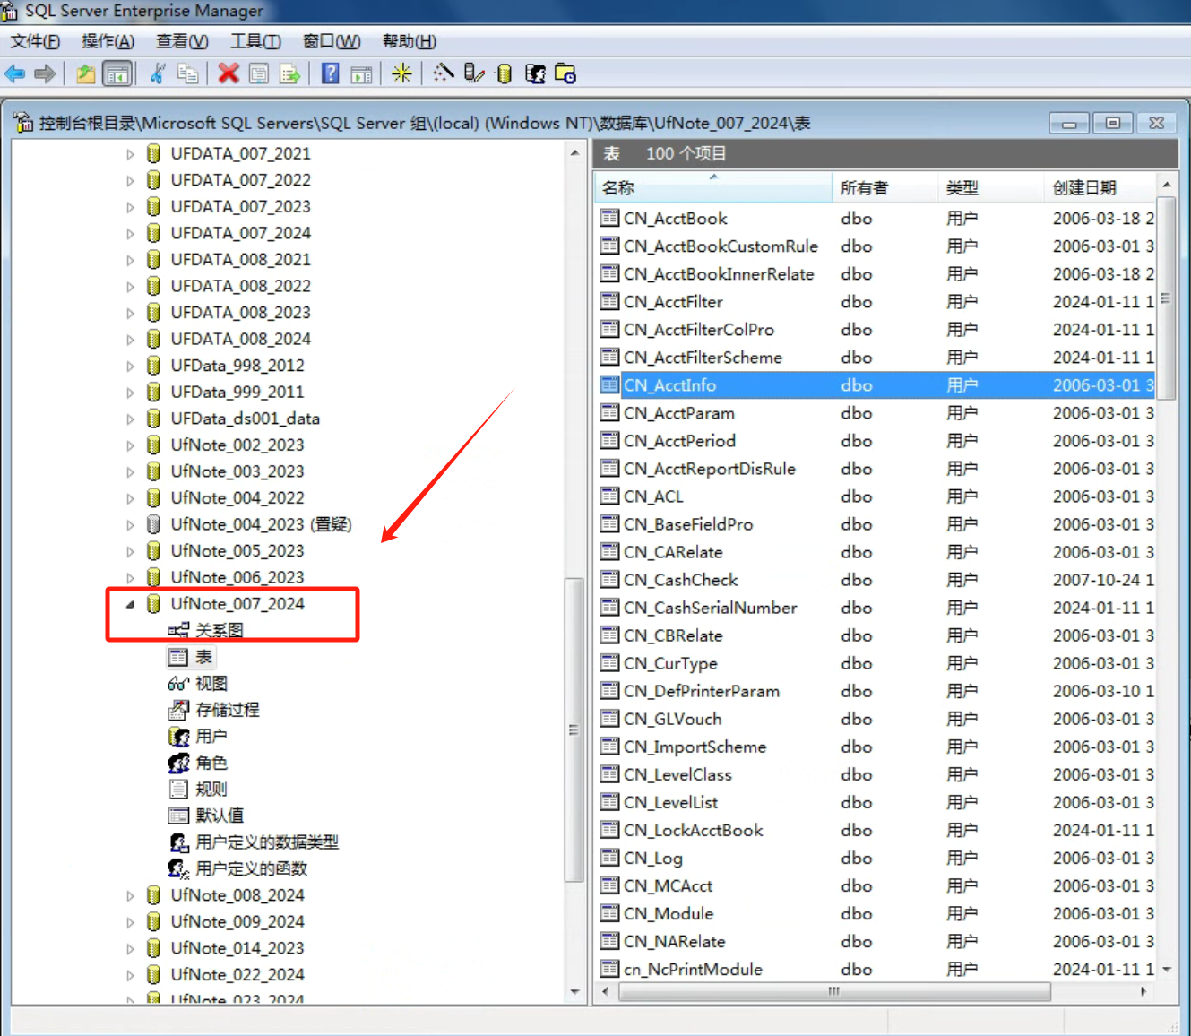Select 存储过程 under UfNote_007_2024

click(227, 710)
